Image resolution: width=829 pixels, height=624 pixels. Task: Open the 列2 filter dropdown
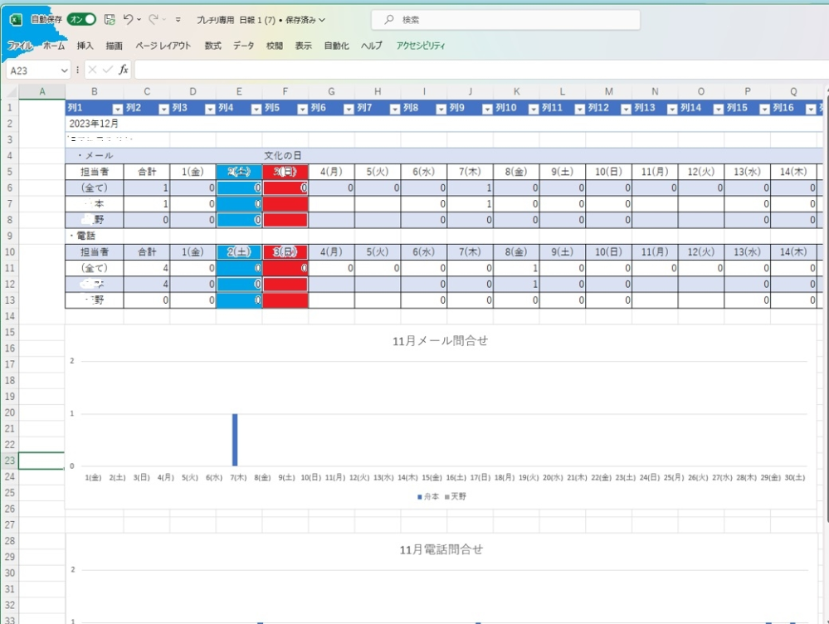point(164,109)
